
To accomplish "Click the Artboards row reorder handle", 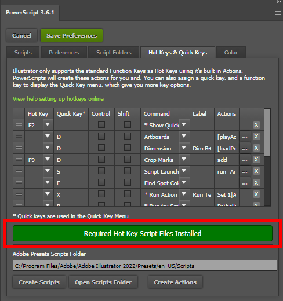I will click(19, 137).
